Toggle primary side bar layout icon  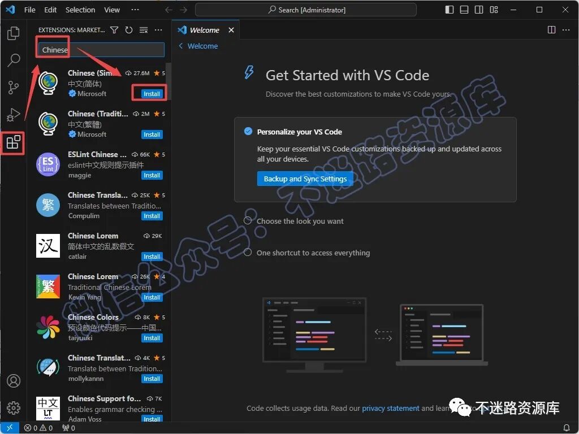[x=450, y=10]
